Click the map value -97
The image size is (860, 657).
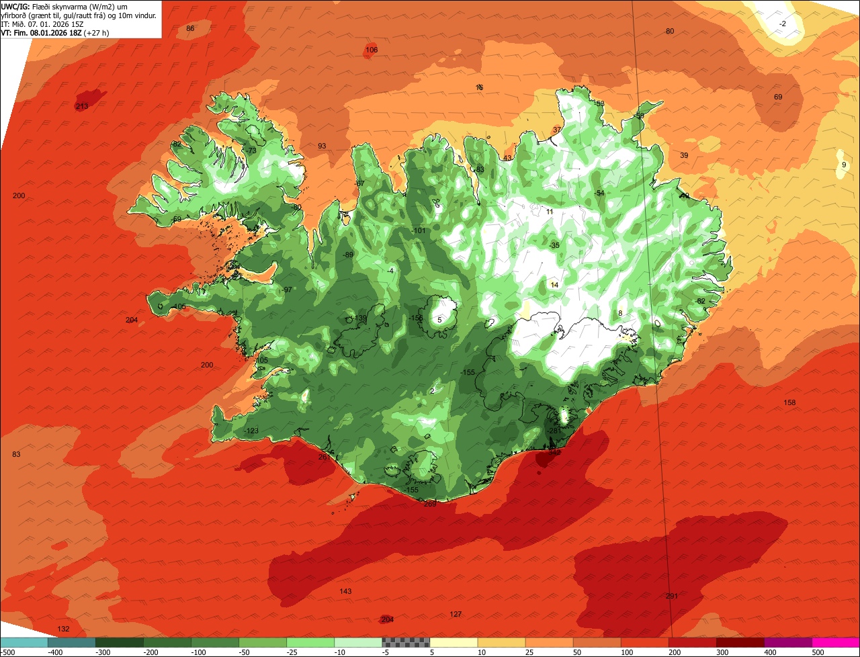pyautogui.click(x=287, y=290)
